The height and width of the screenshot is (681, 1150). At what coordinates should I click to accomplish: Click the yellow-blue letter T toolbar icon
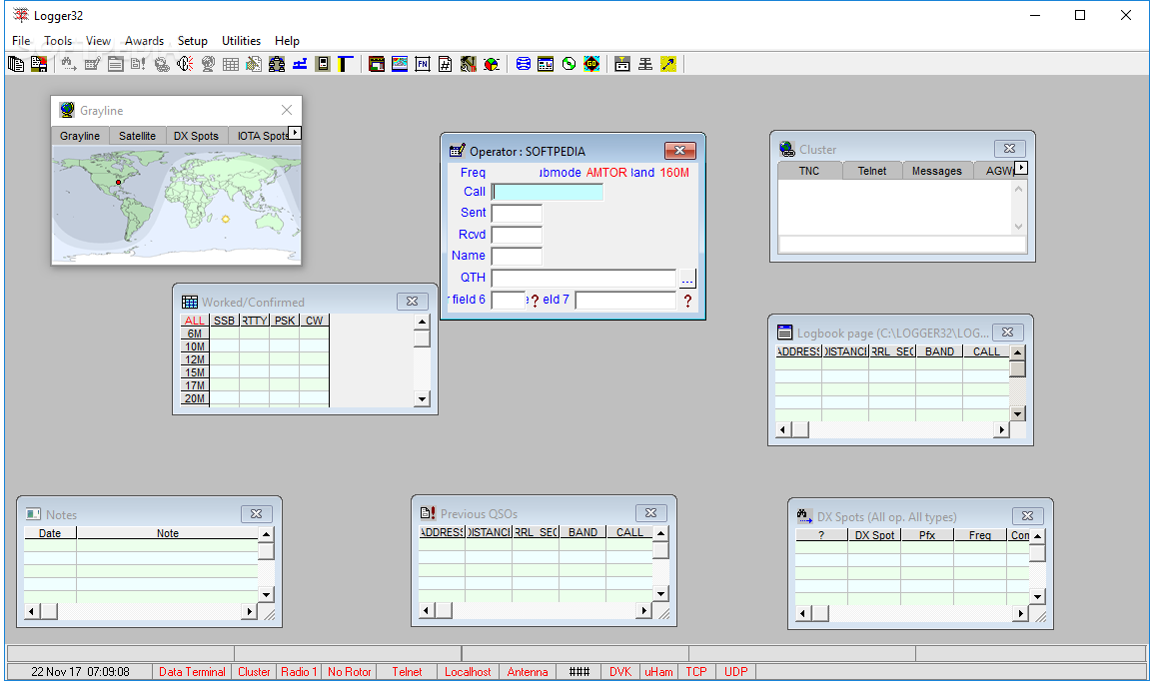[x=346, y=64]
